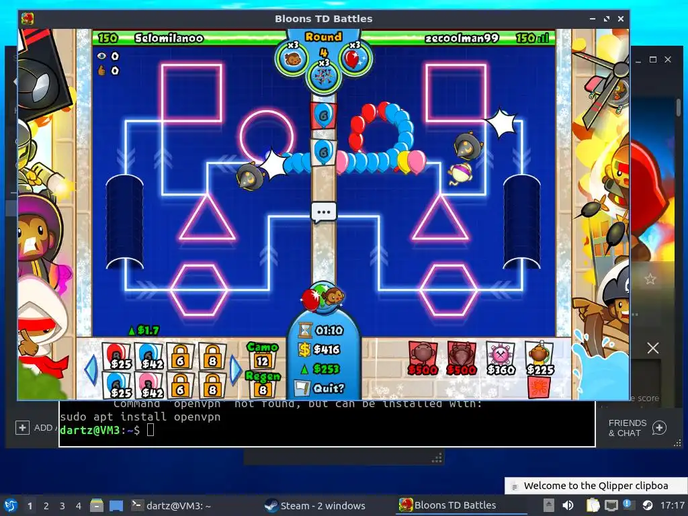Image resolution: width=688 pixels, height=516 pixels.
Task: Click the 01:10 round timer
Action: (322, 330)
